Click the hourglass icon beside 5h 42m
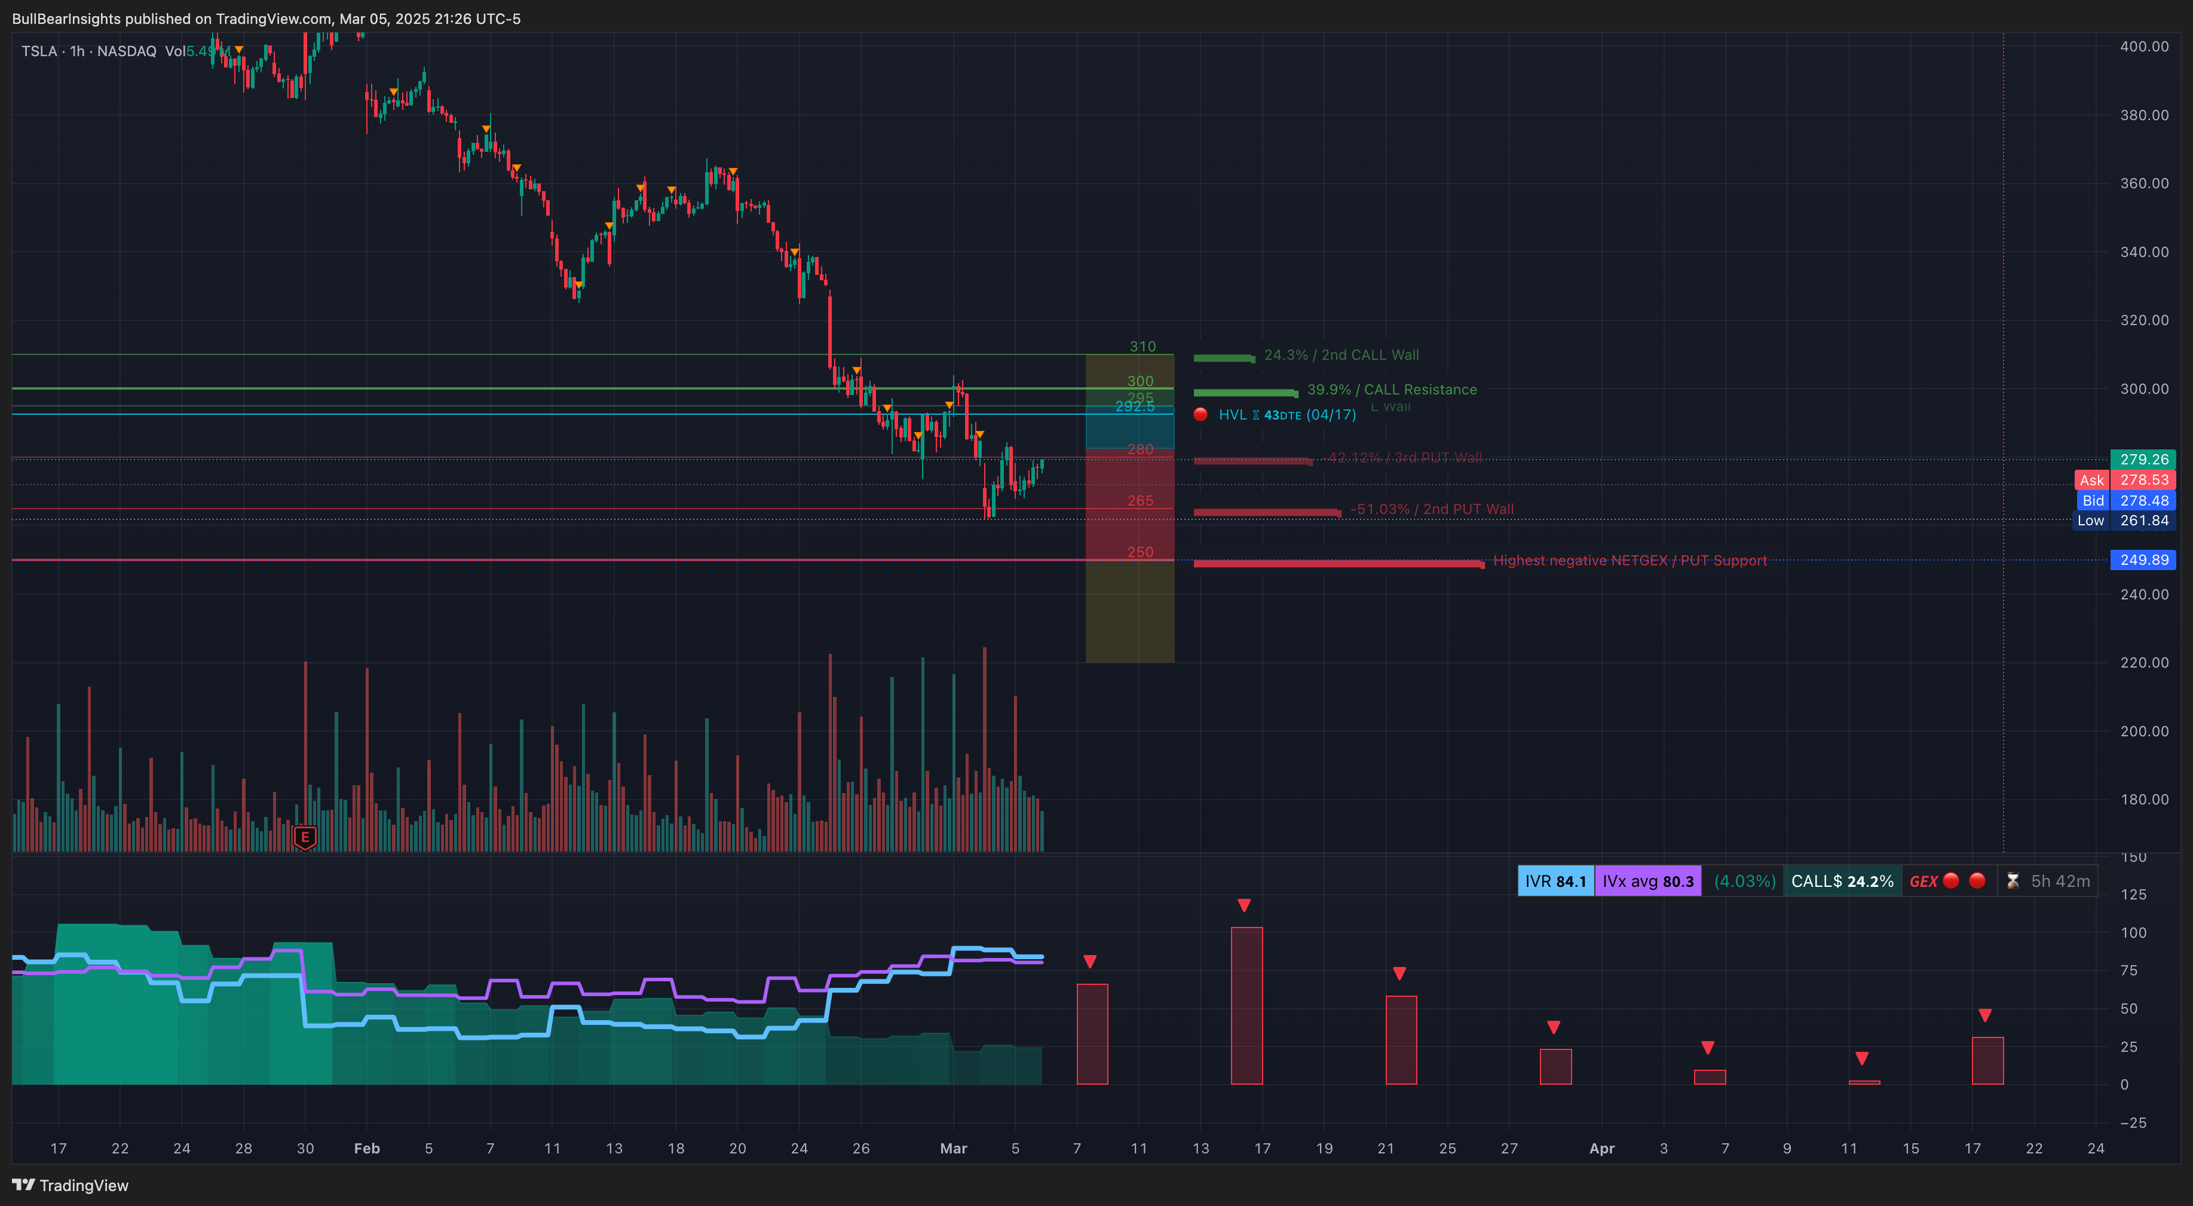Image resolution: width=2193 pixels, height=1206 pixels. coord(2013,881)
